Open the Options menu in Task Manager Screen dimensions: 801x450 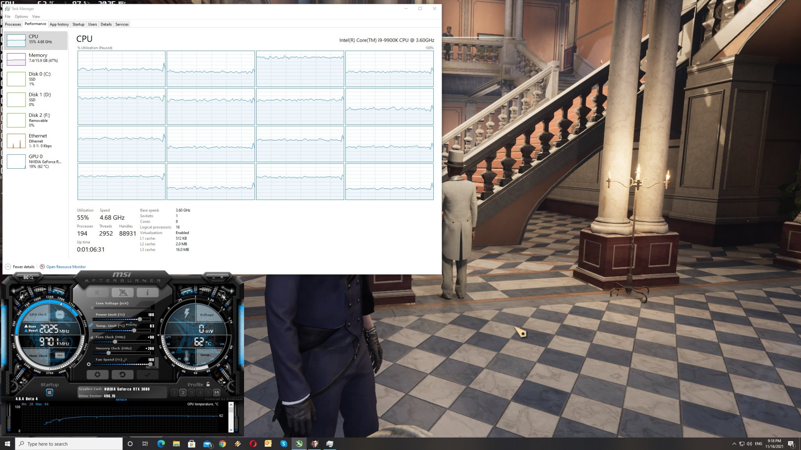pyautogui.click(x=21, y=16)
